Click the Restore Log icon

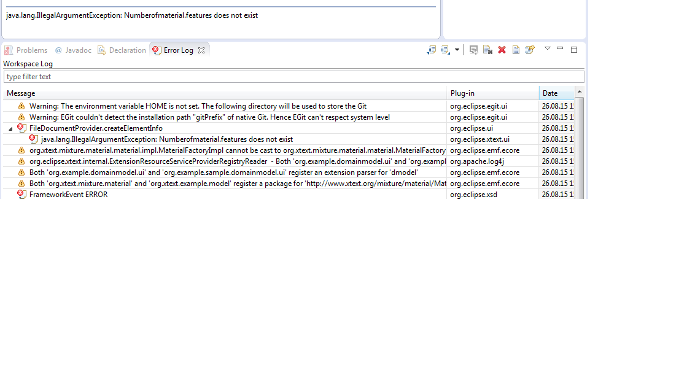(x=530, y=50)
